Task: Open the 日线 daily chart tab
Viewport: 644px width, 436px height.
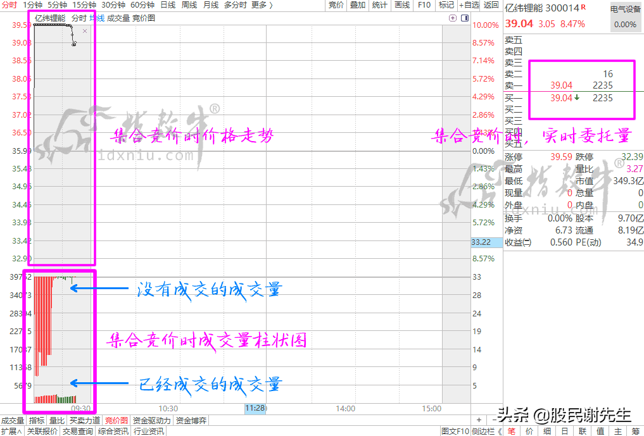Action: (x=168, y=5)
